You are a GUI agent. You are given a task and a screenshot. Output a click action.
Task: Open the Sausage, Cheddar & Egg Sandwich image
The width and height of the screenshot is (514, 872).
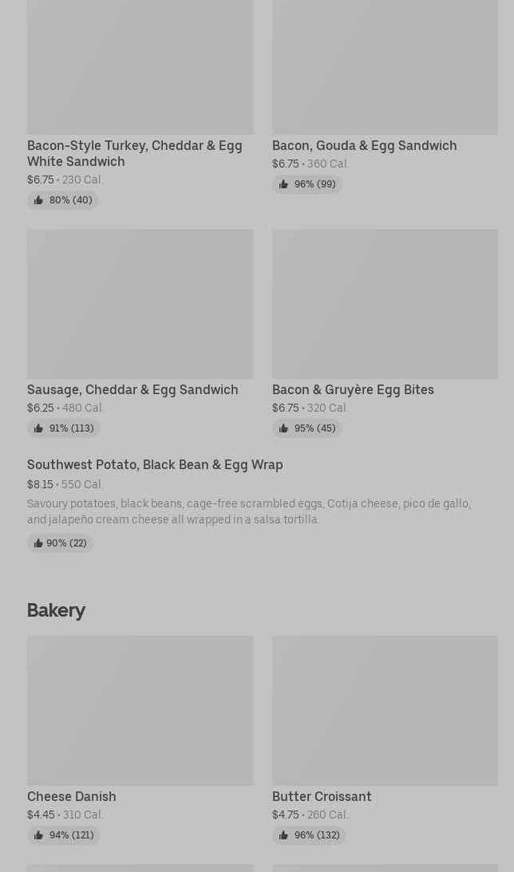(x=140, y=303)
